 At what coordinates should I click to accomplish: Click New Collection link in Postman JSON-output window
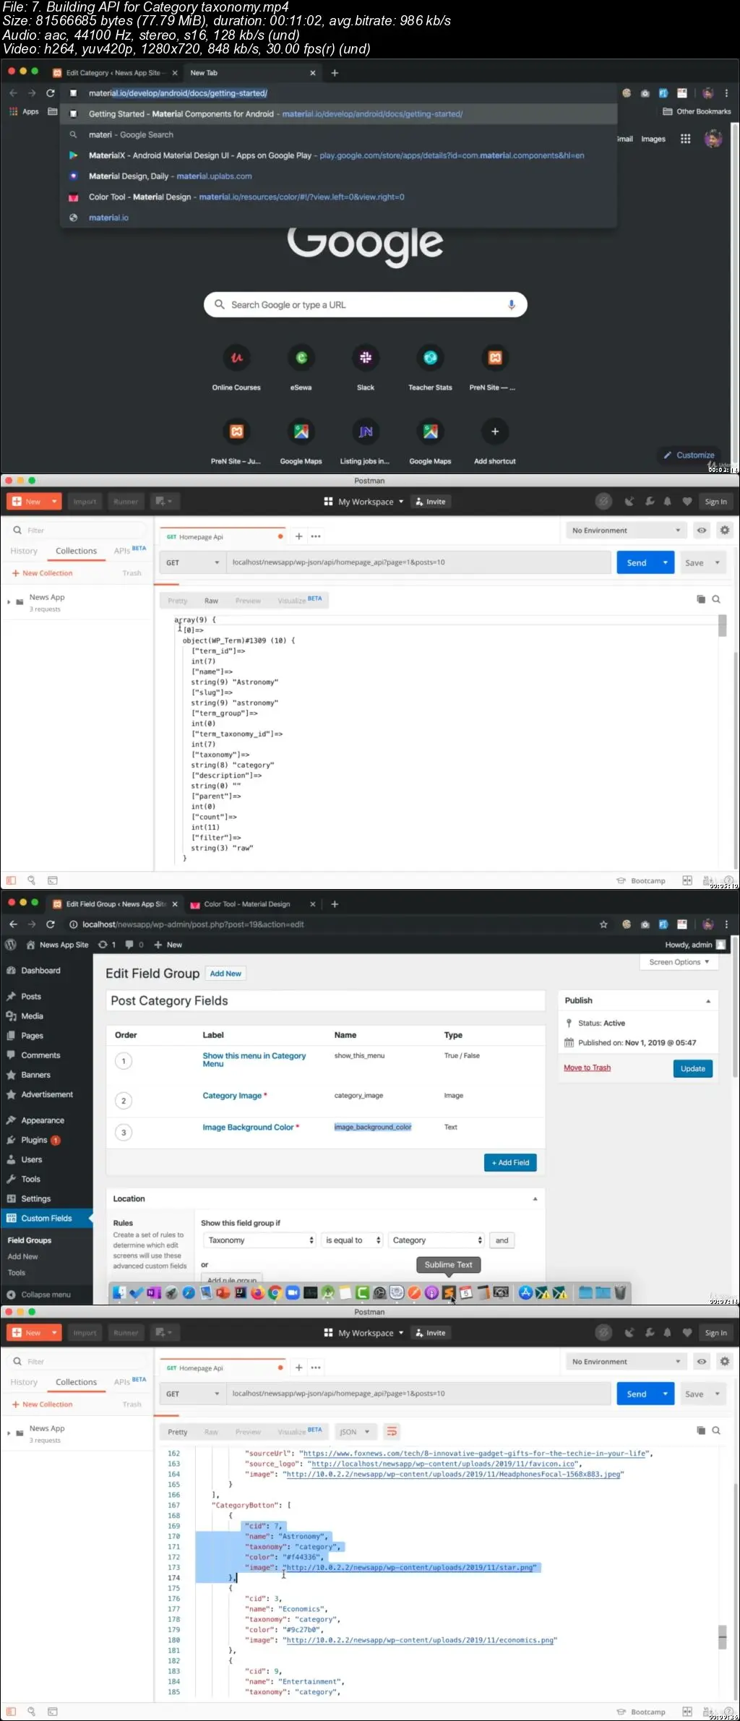point(42,1404)
